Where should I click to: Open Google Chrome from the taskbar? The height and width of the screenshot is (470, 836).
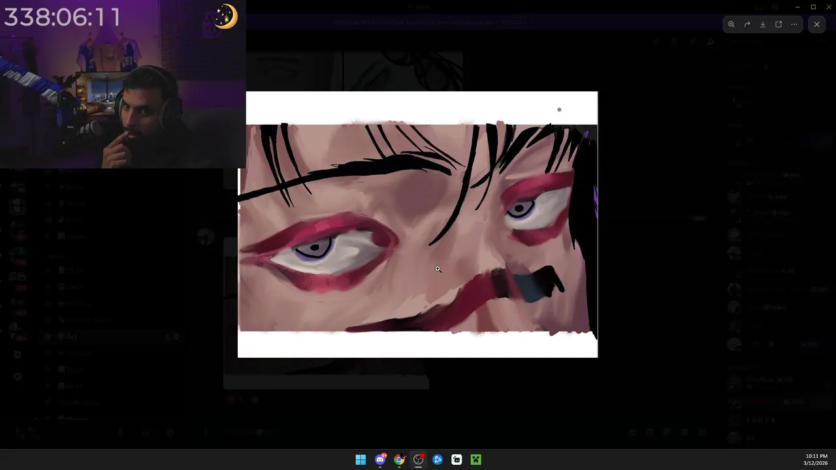tap(399, 460)
